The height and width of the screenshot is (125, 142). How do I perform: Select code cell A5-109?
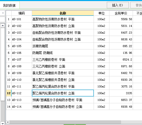(22, 73)
